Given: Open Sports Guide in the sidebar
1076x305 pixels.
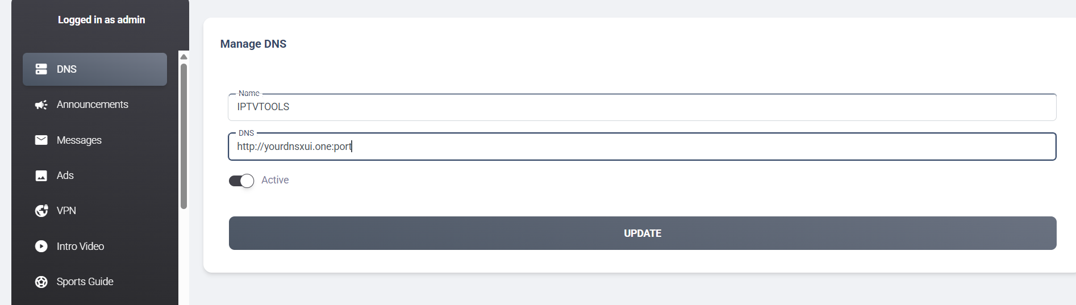Looking at the screenshot, I should click(95, 282).
